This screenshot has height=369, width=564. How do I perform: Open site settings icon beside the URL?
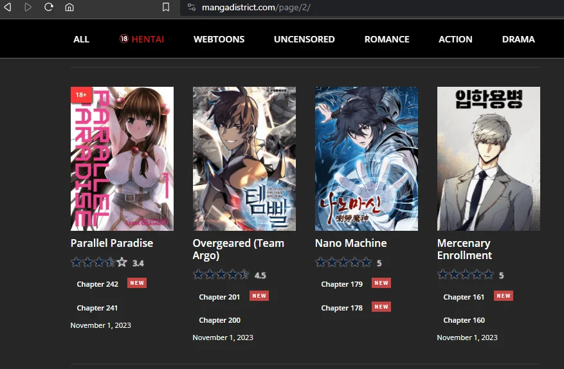[192, 7]
